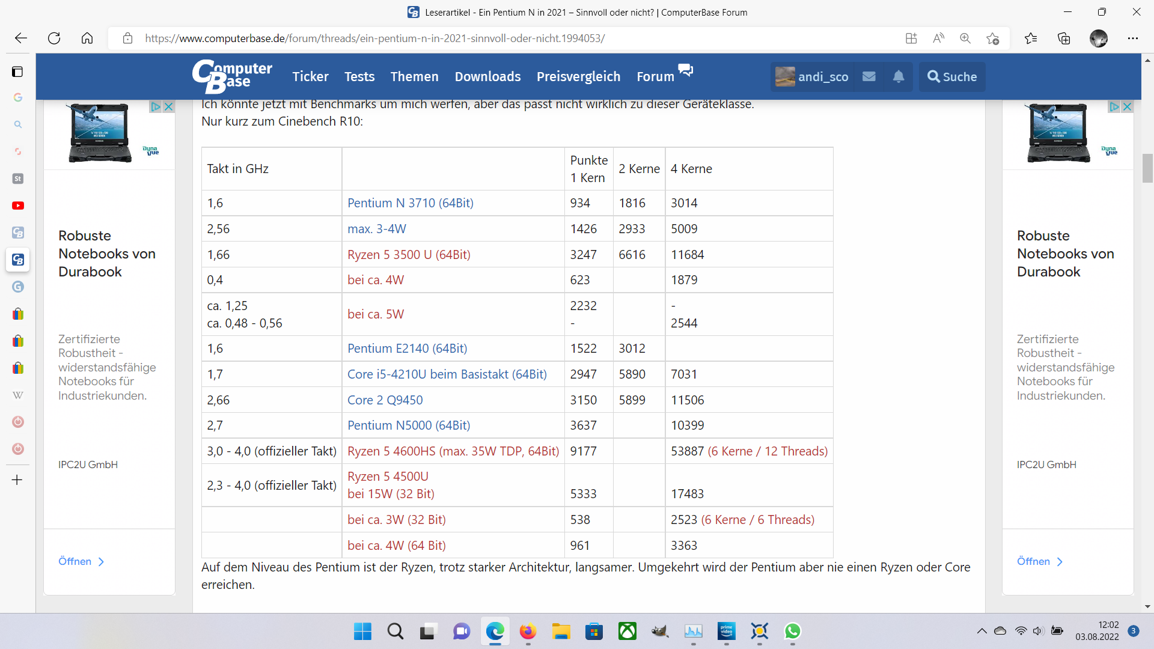The height and width of the screenshot is (649, 1154).
Task: Open the Windows Start menu
Action: (x=362, y=631)
